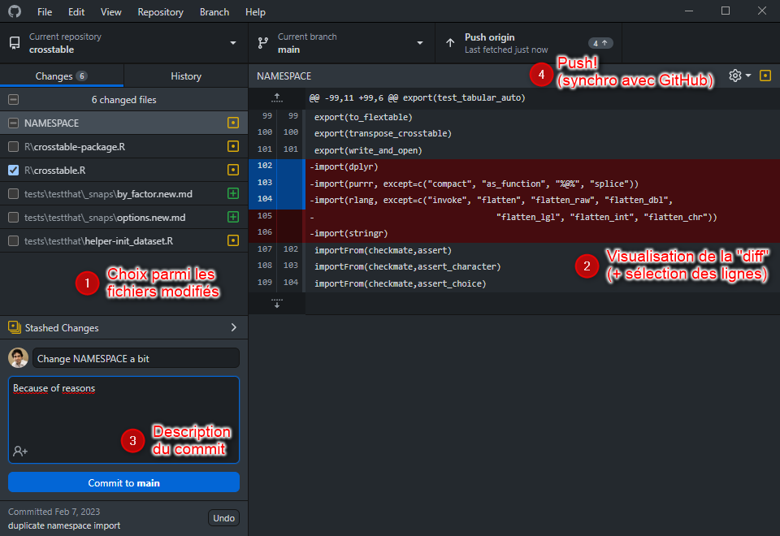Screen dimensions: 780x536
Task: Click the GitHub logo icon in title bar
Action: coord(15,12)
